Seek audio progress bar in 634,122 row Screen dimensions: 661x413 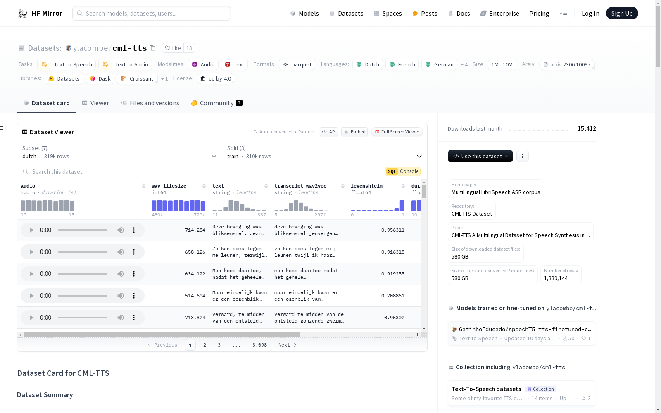[x=83, y=274]
